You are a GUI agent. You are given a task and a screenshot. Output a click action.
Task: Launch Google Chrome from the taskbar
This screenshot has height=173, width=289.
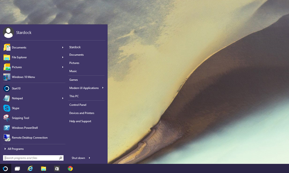pos(70,169)
